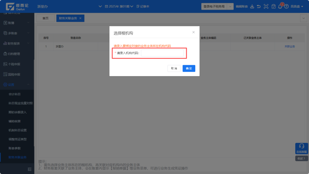Screen dimensions: 309x174
Task: Collapse sidebar using bottom menu icon
Action: click(30, 169)
